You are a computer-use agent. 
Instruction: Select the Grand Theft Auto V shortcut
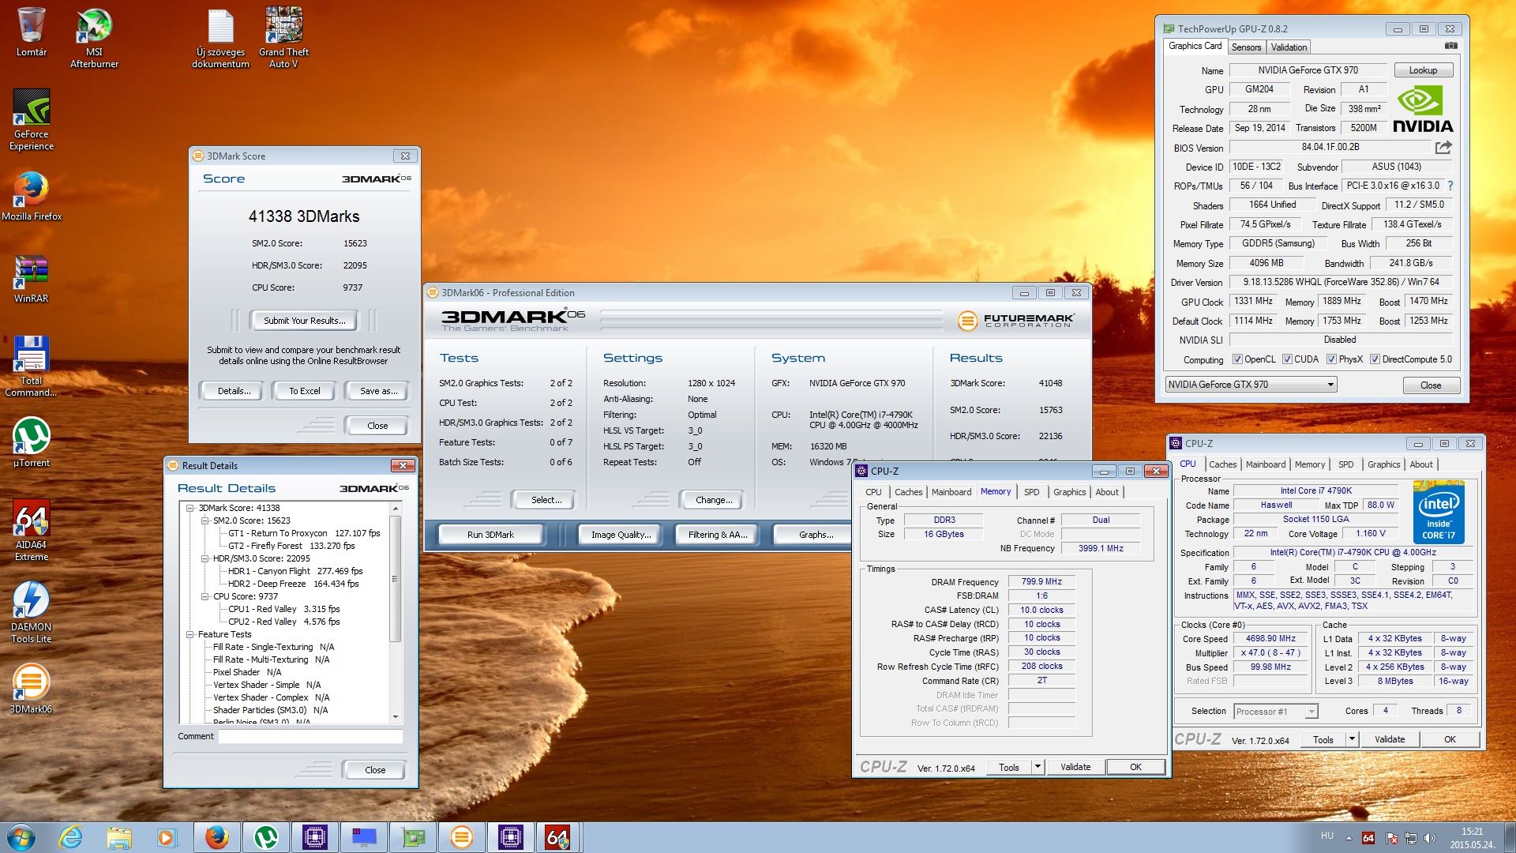[283, 38]
